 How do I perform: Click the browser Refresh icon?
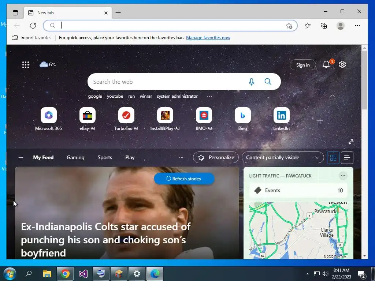(x=33, y=26)
